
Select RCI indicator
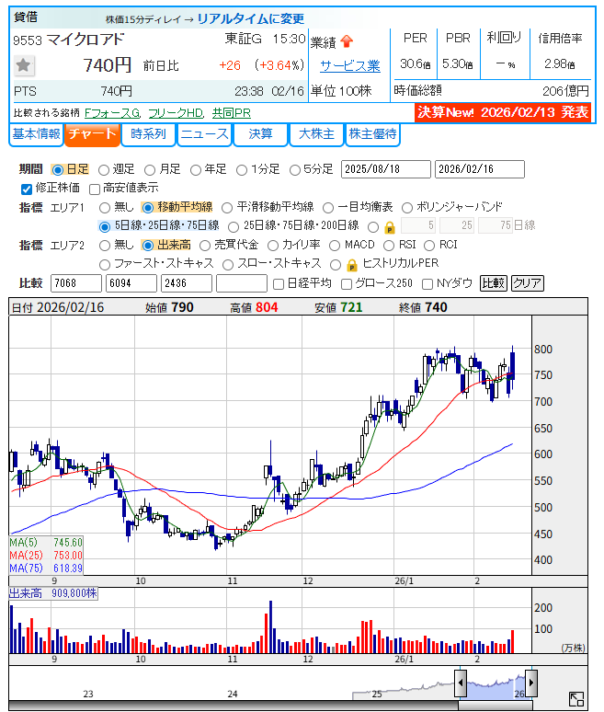pos(429,246)
